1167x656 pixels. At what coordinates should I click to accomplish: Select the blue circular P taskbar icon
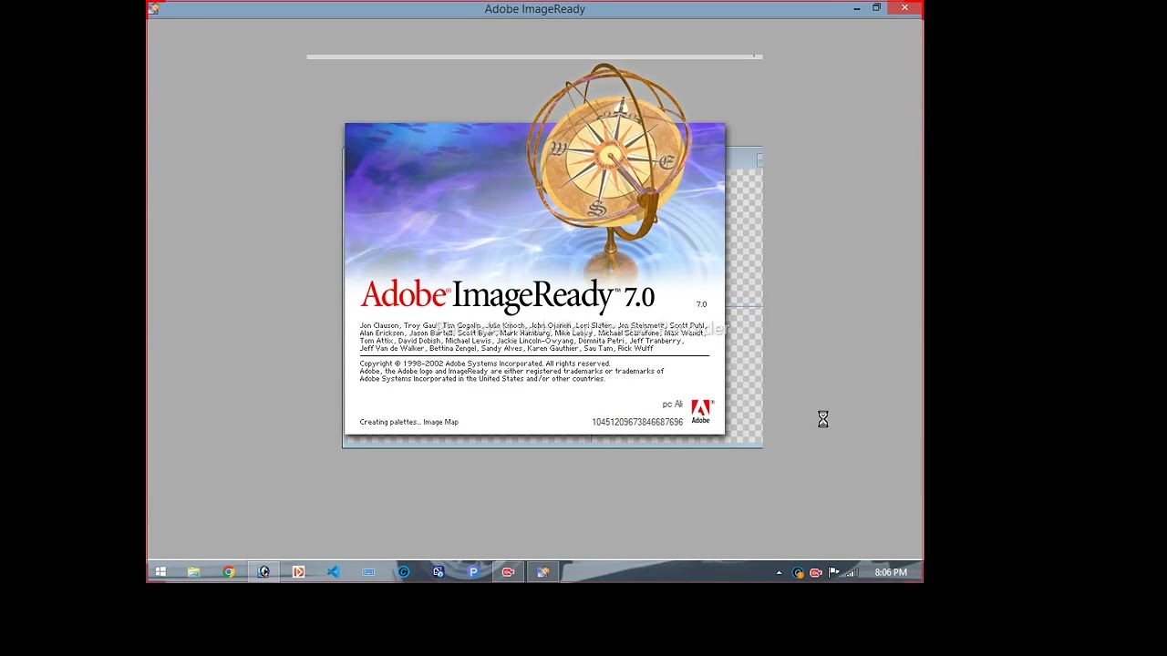point(473,572)
